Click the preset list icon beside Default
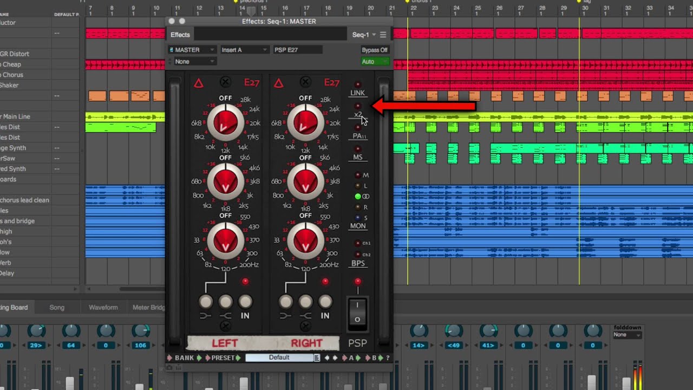This screenshot has height=390, width=693. (x=317, y=357)
